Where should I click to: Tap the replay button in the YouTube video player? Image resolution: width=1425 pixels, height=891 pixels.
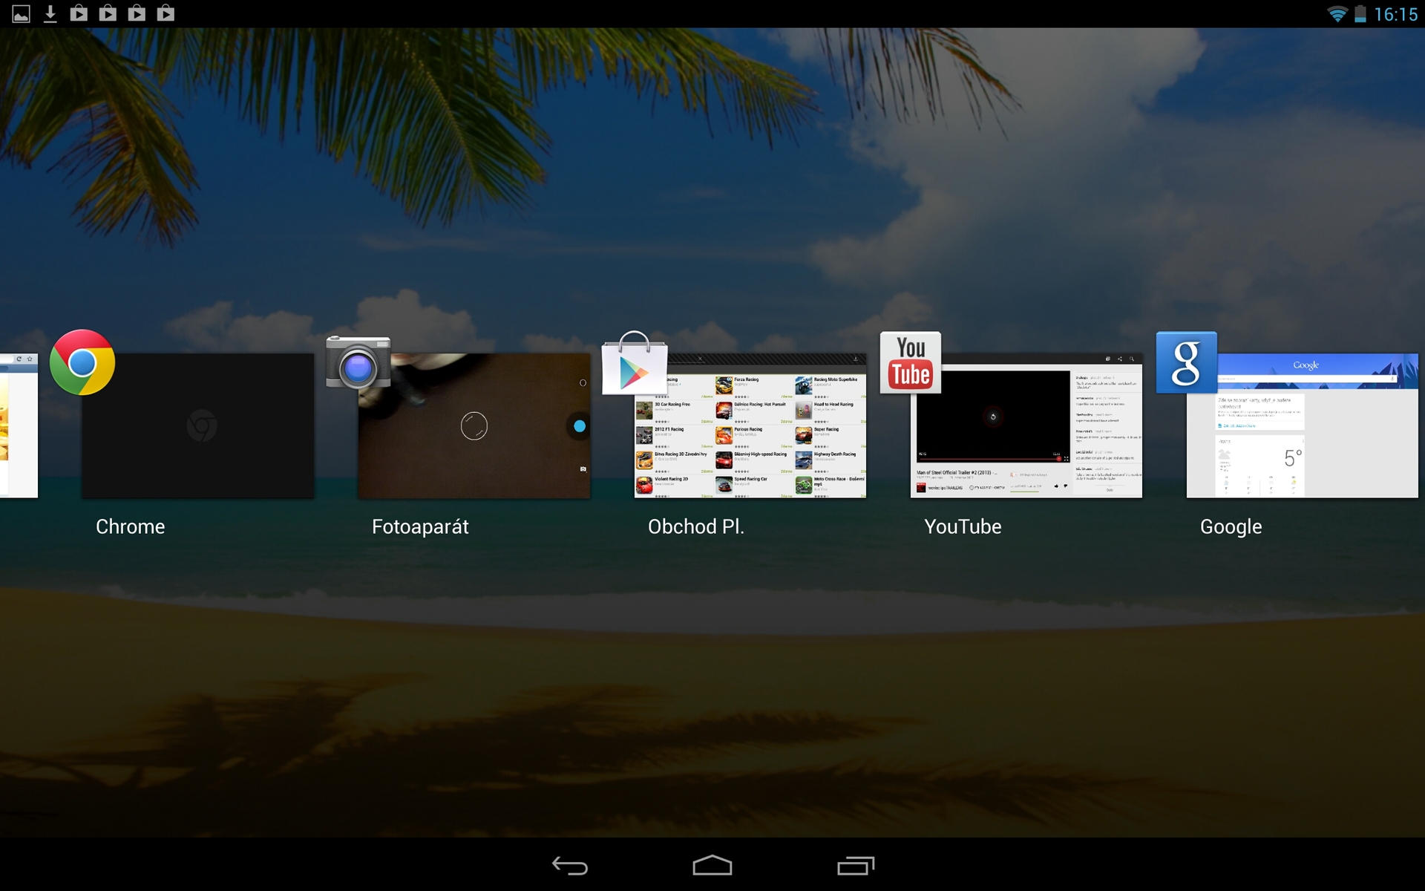pos(993,417)
